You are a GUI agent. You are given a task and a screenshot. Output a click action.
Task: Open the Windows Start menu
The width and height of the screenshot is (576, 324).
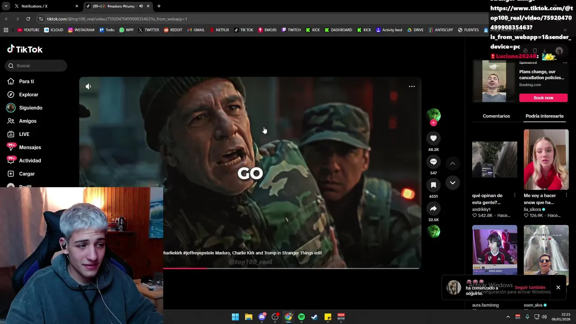235,317
